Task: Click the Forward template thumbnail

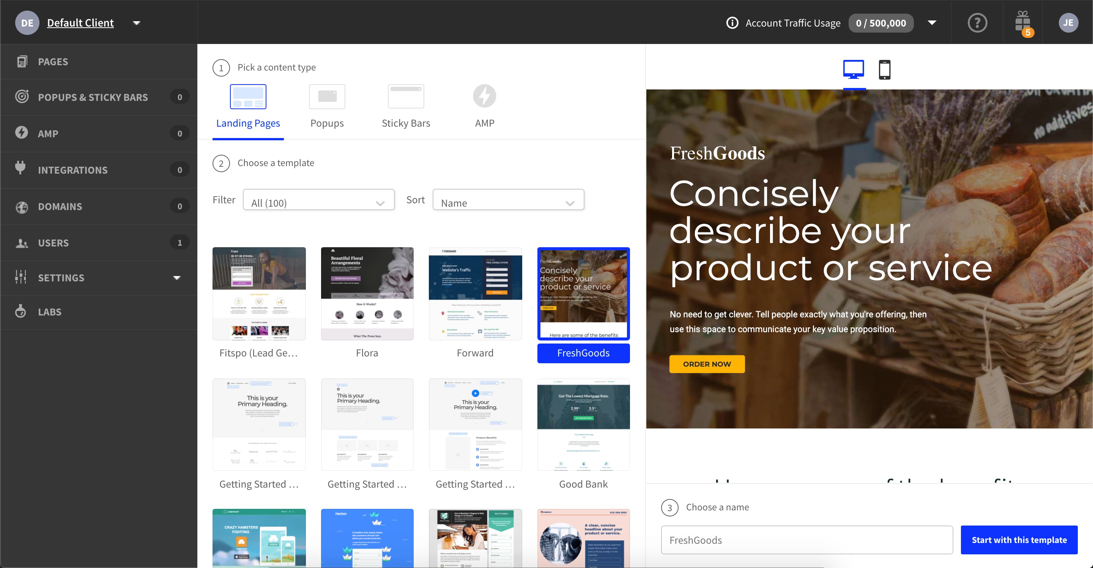Action: click(x=475, y=293)
